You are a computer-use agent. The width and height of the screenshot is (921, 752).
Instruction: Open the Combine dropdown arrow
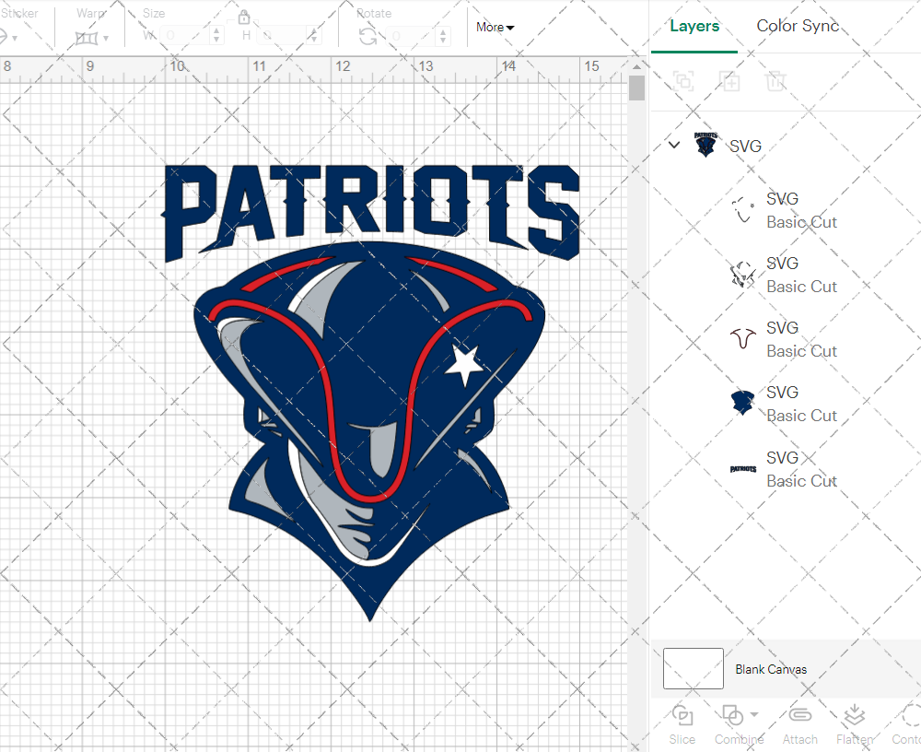[754, 714]
